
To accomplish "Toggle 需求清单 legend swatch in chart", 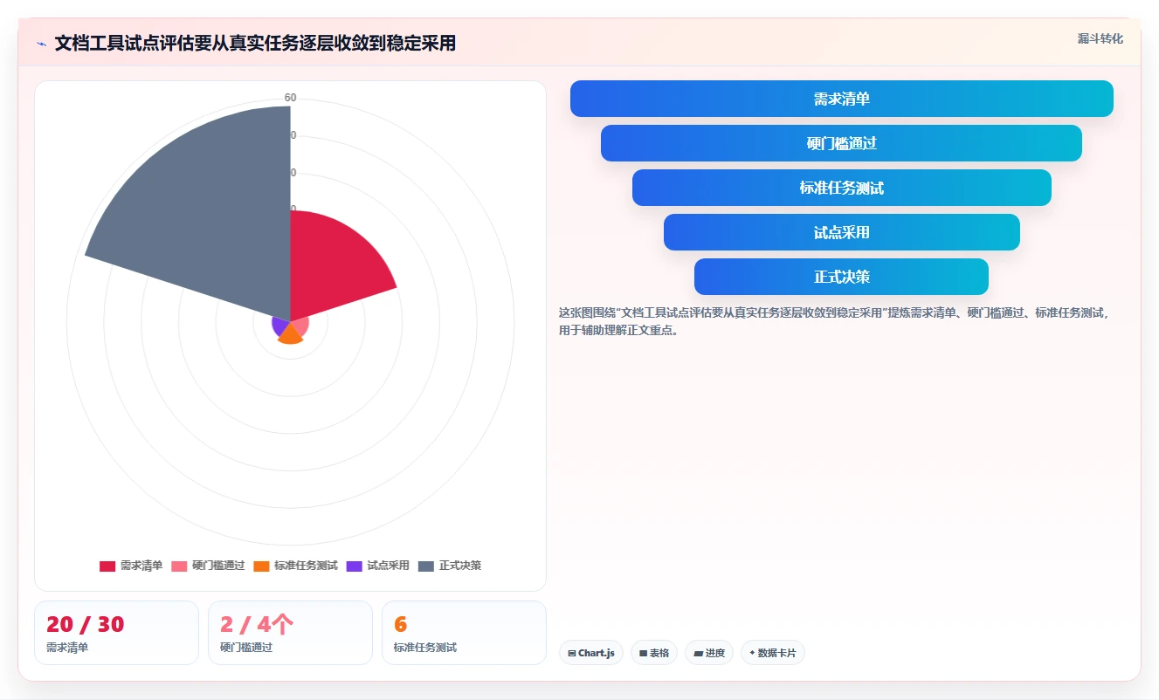I will [x=107, y=566].
